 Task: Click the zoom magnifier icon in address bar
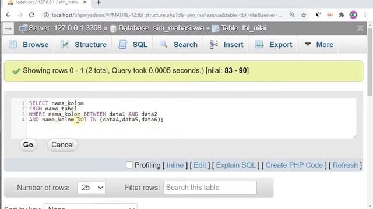[292, 15]
